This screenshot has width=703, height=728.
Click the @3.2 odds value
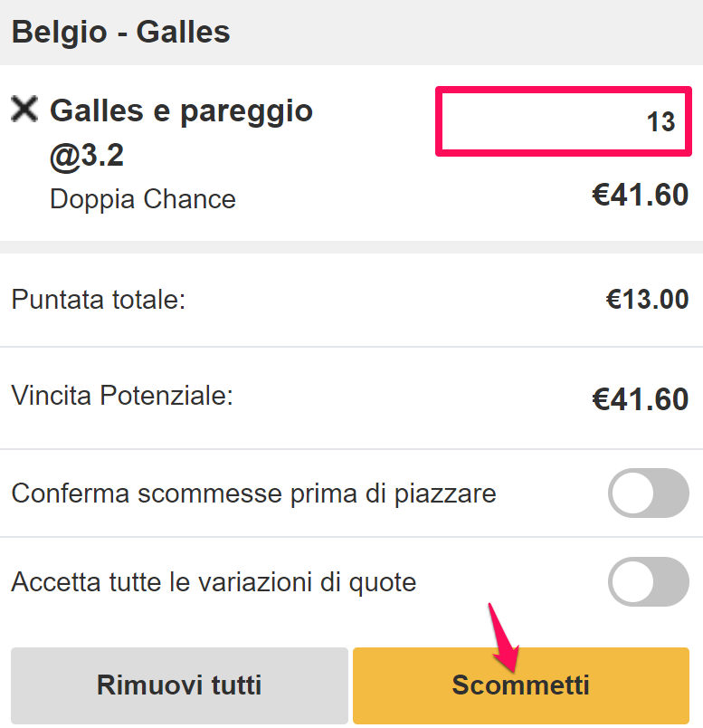coord(87,156)
